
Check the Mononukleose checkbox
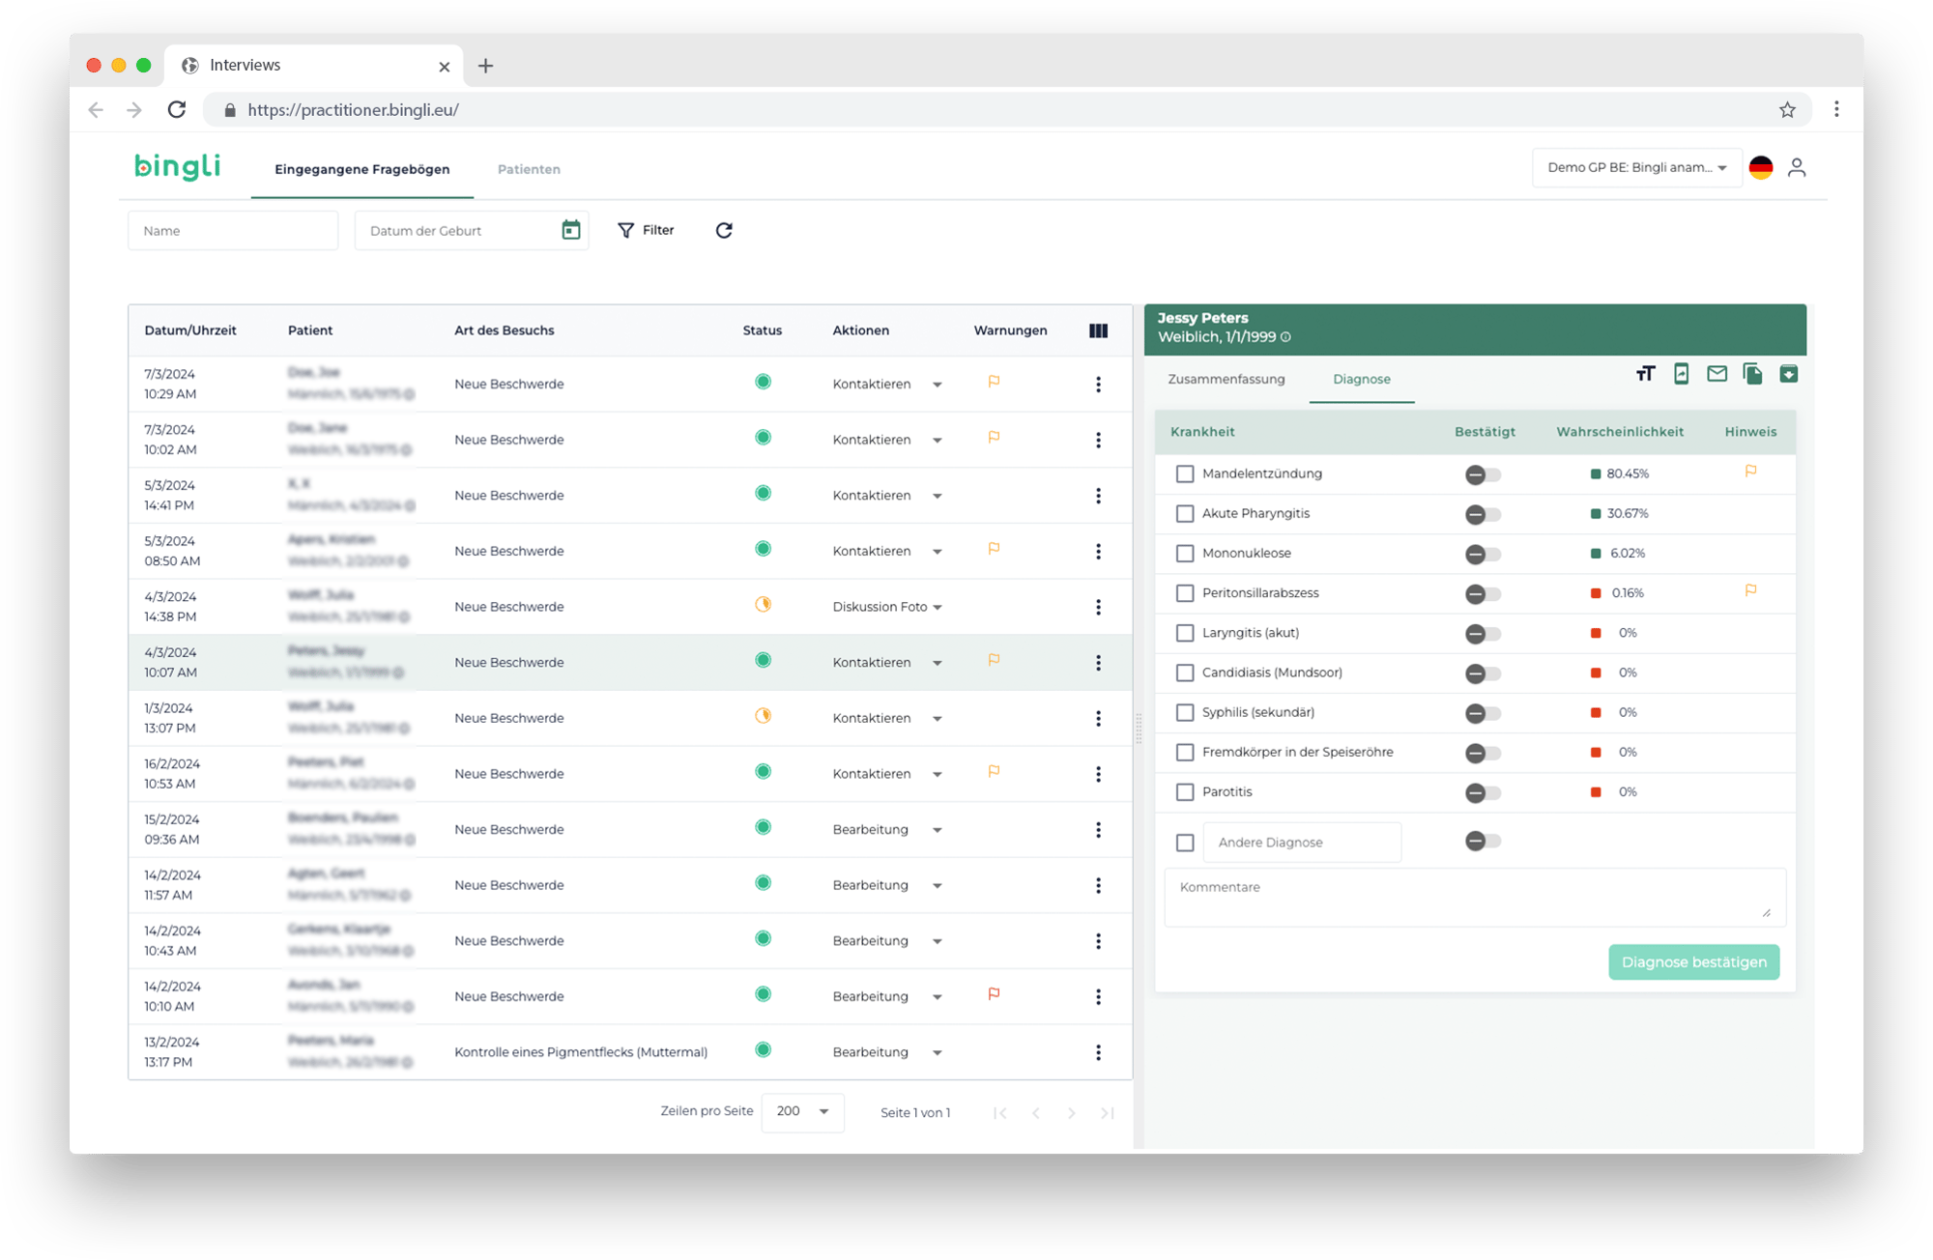tap(1184, 553)
